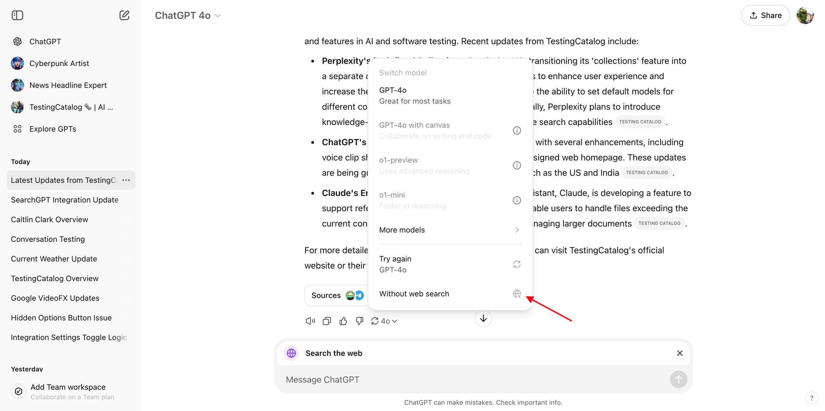Click the globe-off icon for Without web search
This screenshot has height=411, width=825.
click(517, 294)
